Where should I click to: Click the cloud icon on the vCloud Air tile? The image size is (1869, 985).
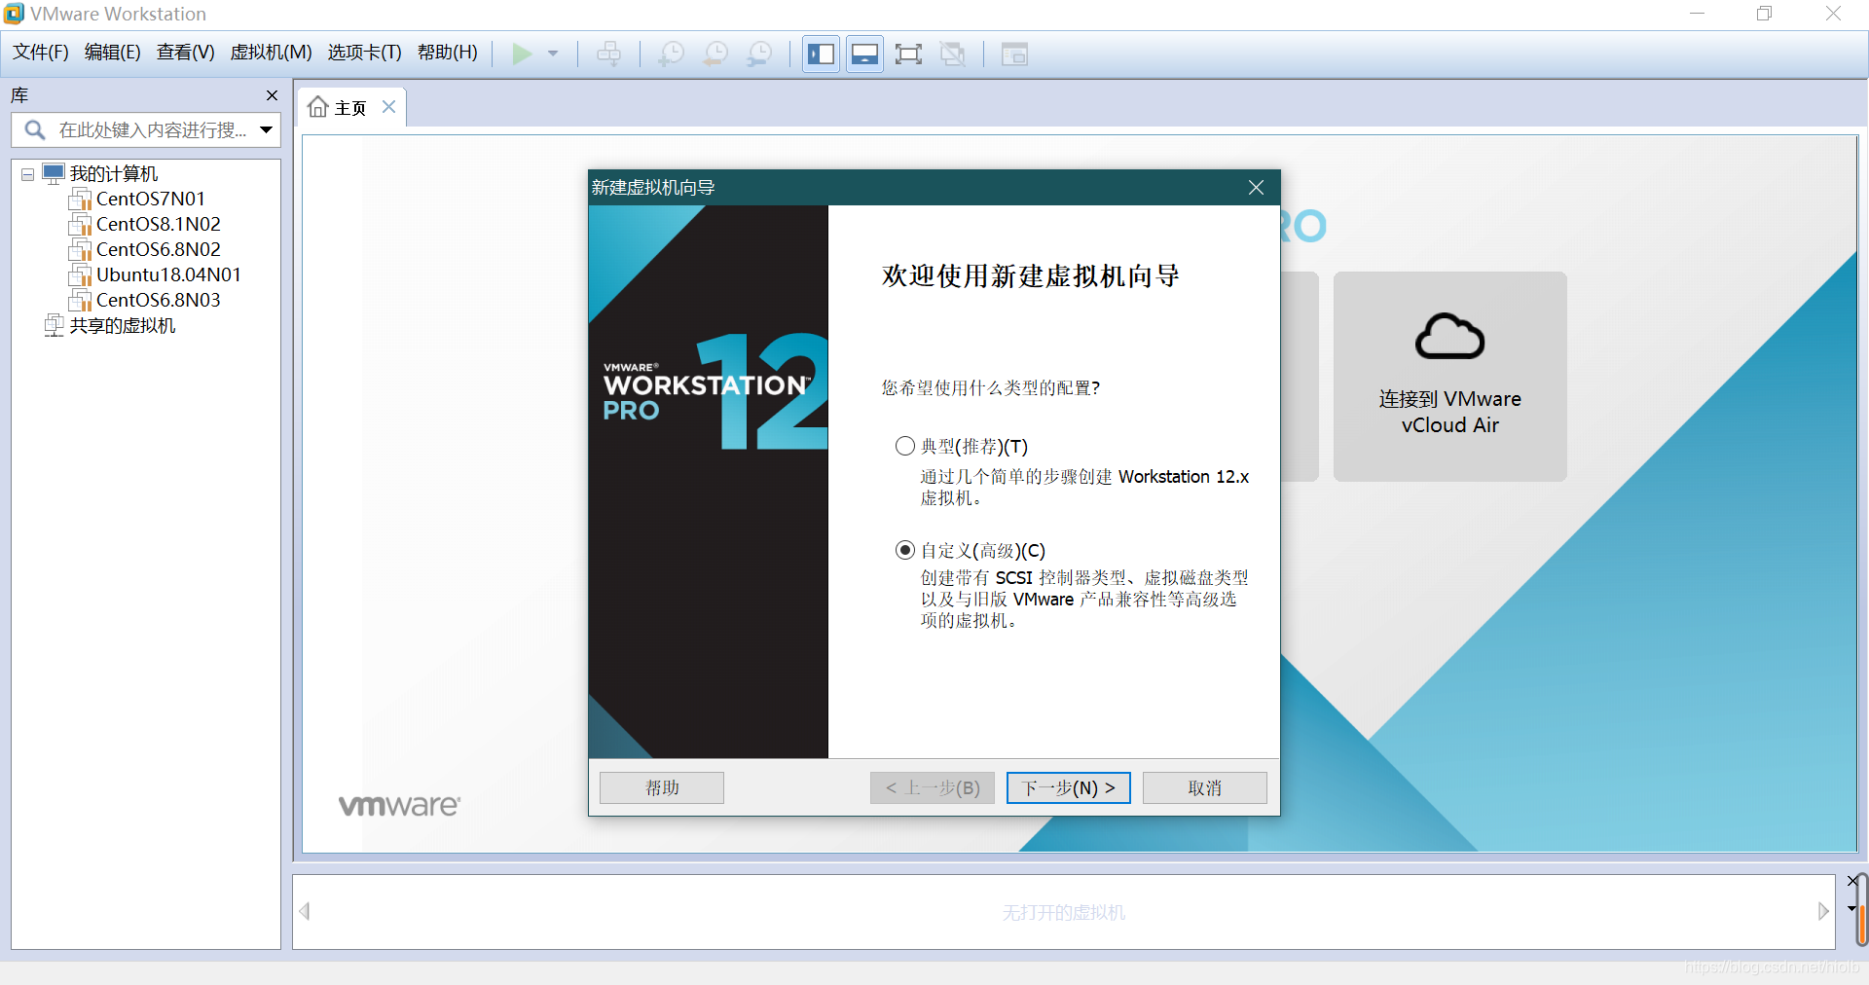(x=1450, y=337)
